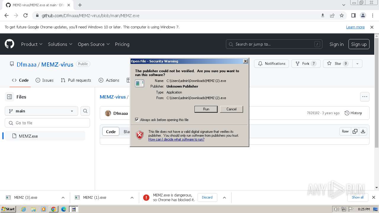Open file History
Viewport: 379px width, 213px height.
(353, 113)
